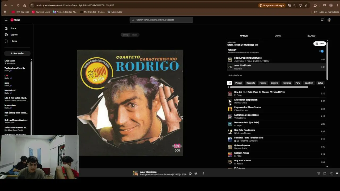Click the site information icon in address bar
Screen dimensions: 340x191
[32, 5]
